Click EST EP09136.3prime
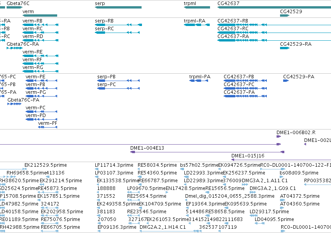 pyautogui.click(x=117, y=227)
